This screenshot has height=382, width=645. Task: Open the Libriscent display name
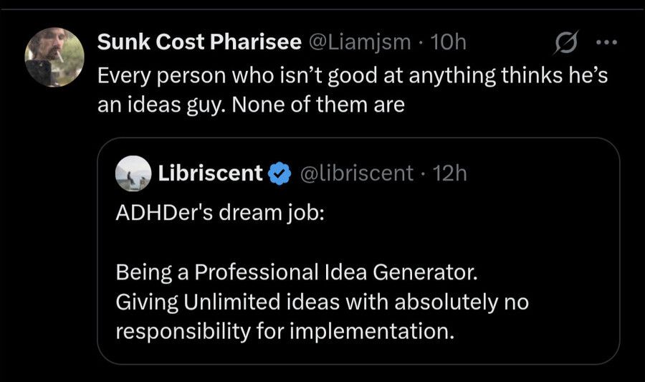pos(209,173)
